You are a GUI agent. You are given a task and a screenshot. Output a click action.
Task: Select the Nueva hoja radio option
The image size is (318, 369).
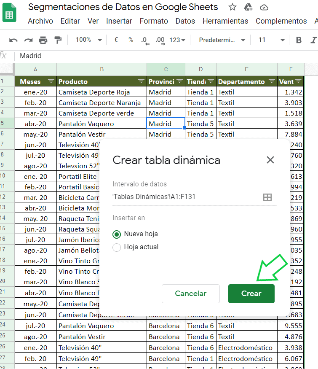pos(117,234)
